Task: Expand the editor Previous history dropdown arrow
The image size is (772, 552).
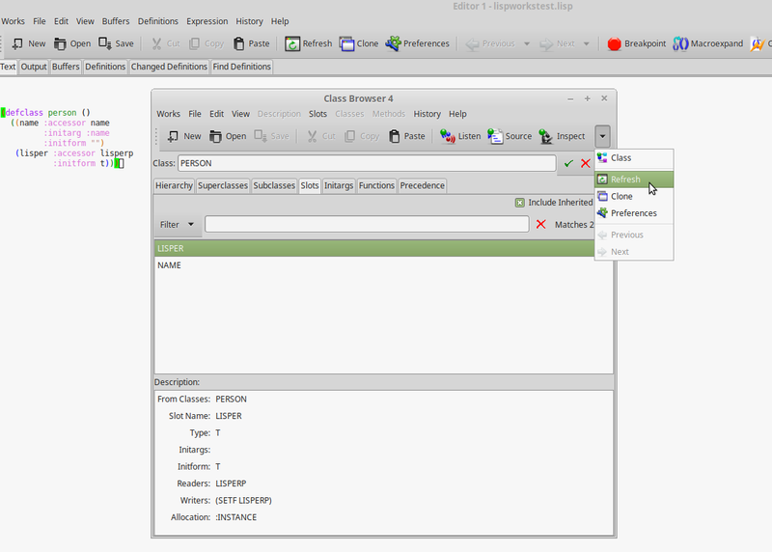Action: click(x=527, y=43)
